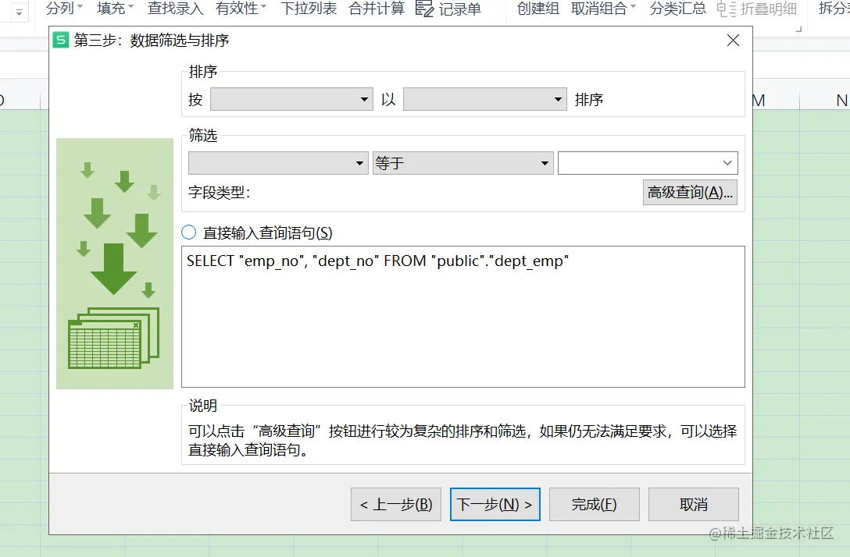Click the 取消 button
Image resolution: width=850 pixels, height=557 pixels.
pyautogui.click(x=693, y=505)
